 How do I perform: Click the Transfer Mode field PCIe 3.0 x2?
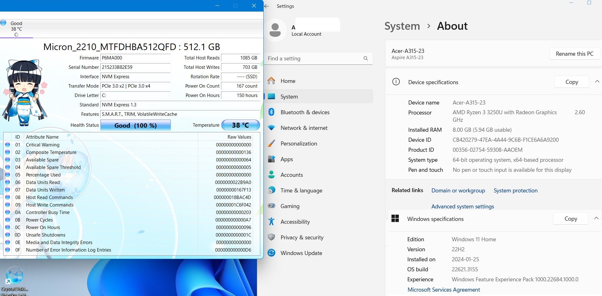pos(135,86)
